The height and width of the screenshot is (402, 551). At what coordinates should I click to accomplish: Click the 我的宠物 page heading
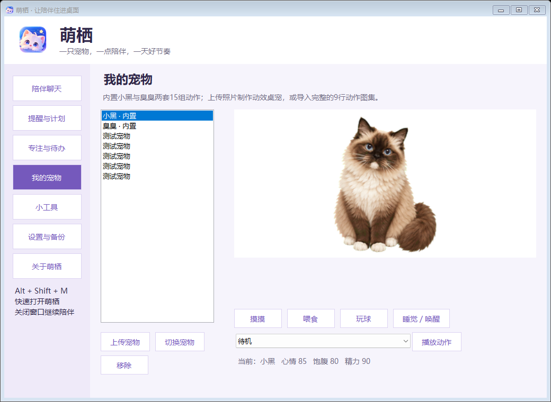click(128, 80)
